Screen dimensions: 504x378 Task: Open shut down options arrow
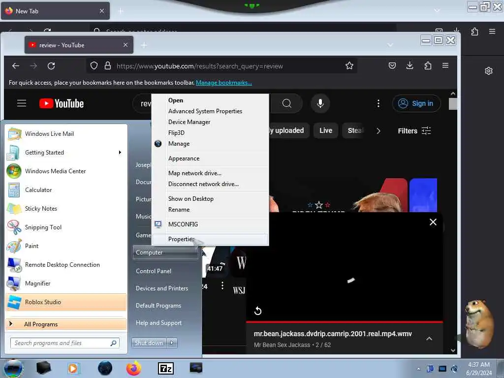(172, 343)
